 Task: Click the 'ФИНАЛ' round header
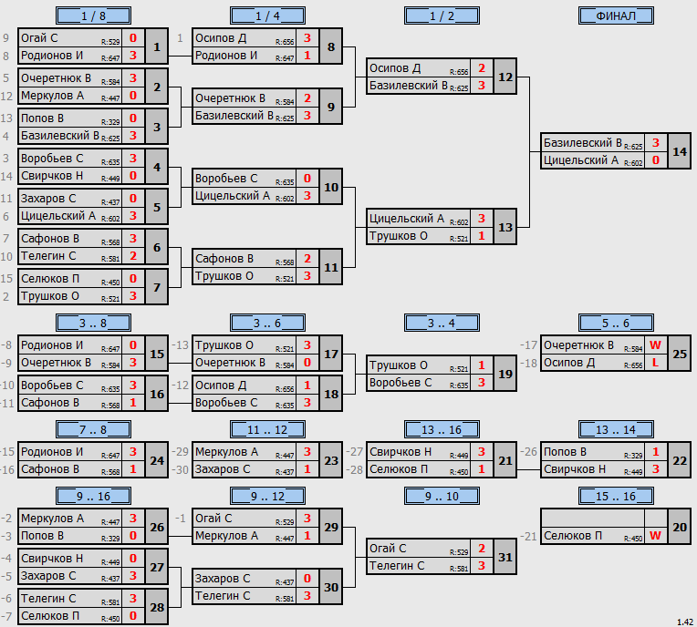616,15
